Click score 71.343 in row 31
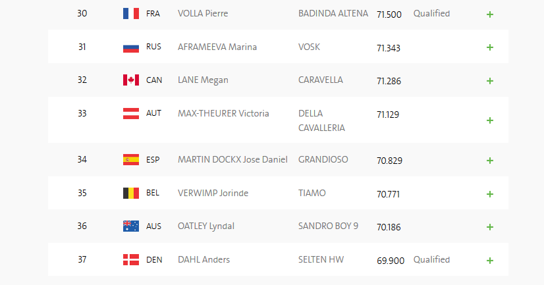 389,48
